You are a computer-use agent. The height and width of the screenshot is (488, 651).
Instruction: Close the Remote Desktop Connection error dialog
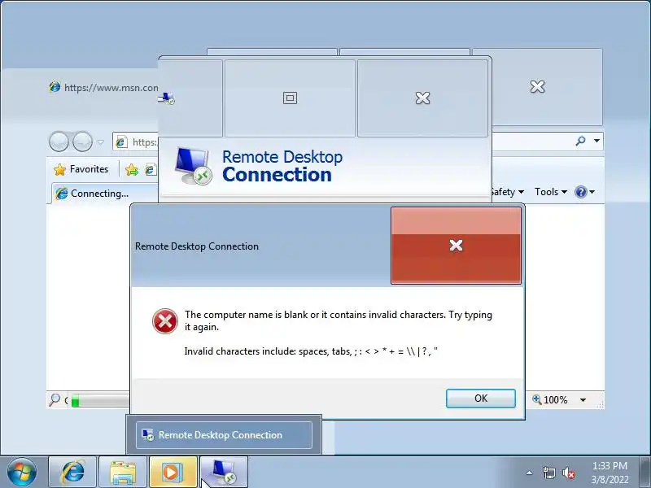(x=456, y=246)
